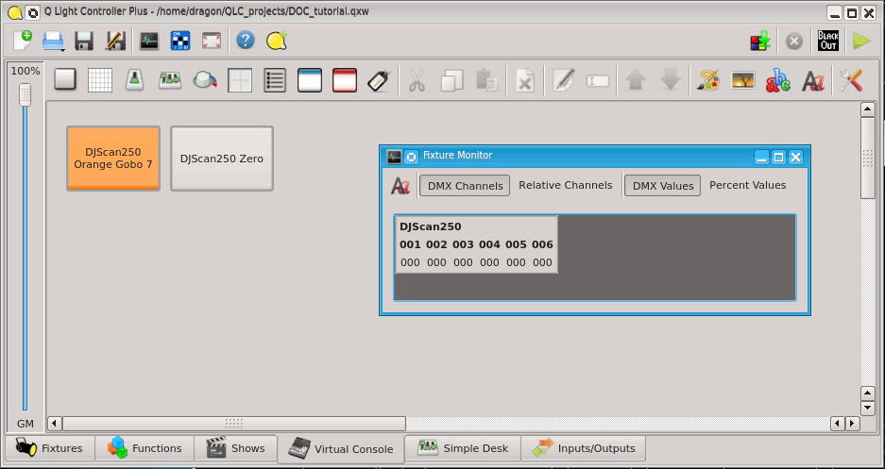This screenshot has width=885, height=469.
Task: Open the help documentation
Action: coord(246,41)
